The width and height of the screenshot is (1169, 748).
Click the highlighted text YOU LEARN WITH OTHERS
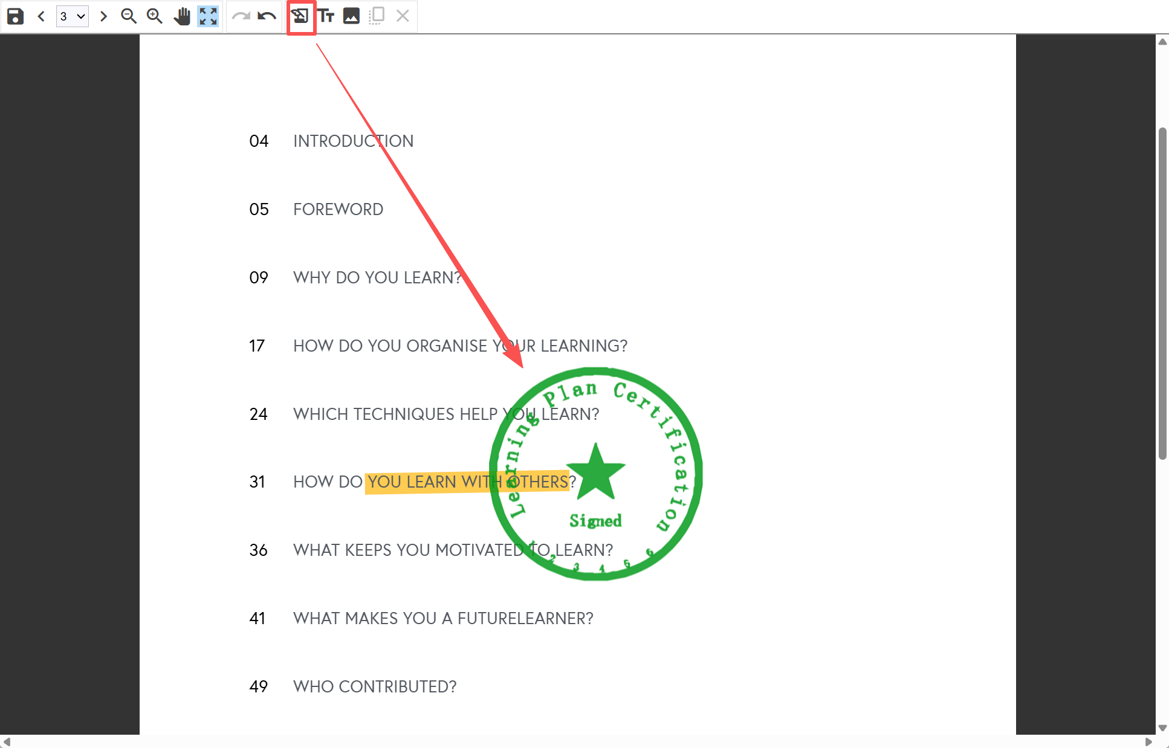[435, 482]
